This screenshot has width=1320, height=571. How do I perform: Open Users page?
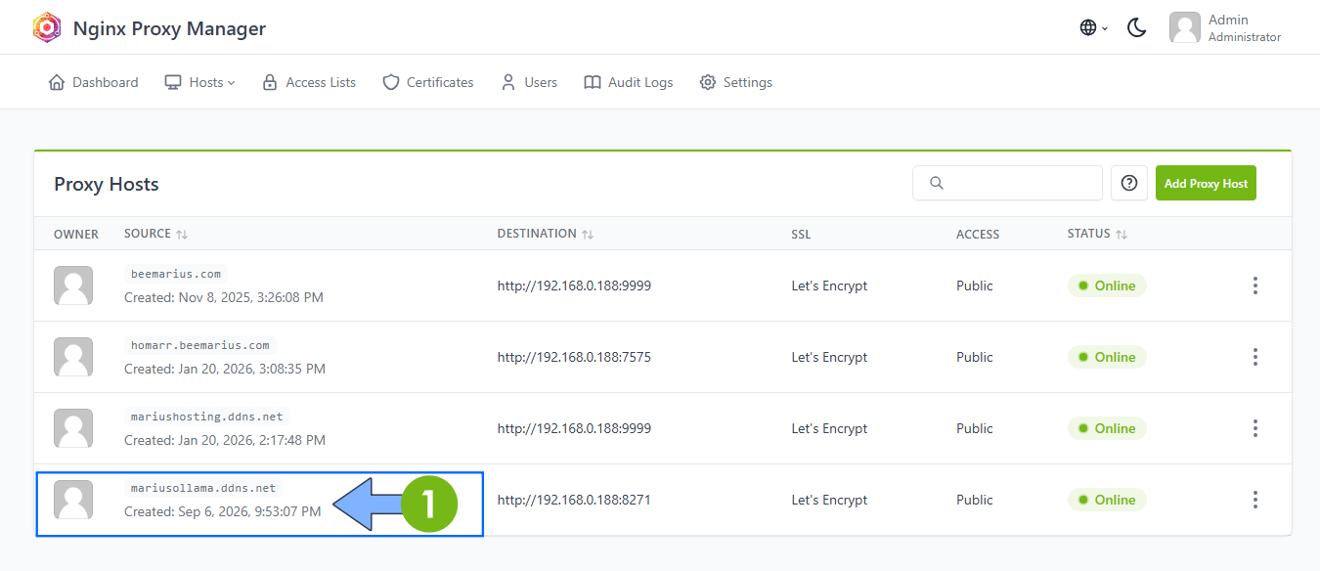point(529,82)
